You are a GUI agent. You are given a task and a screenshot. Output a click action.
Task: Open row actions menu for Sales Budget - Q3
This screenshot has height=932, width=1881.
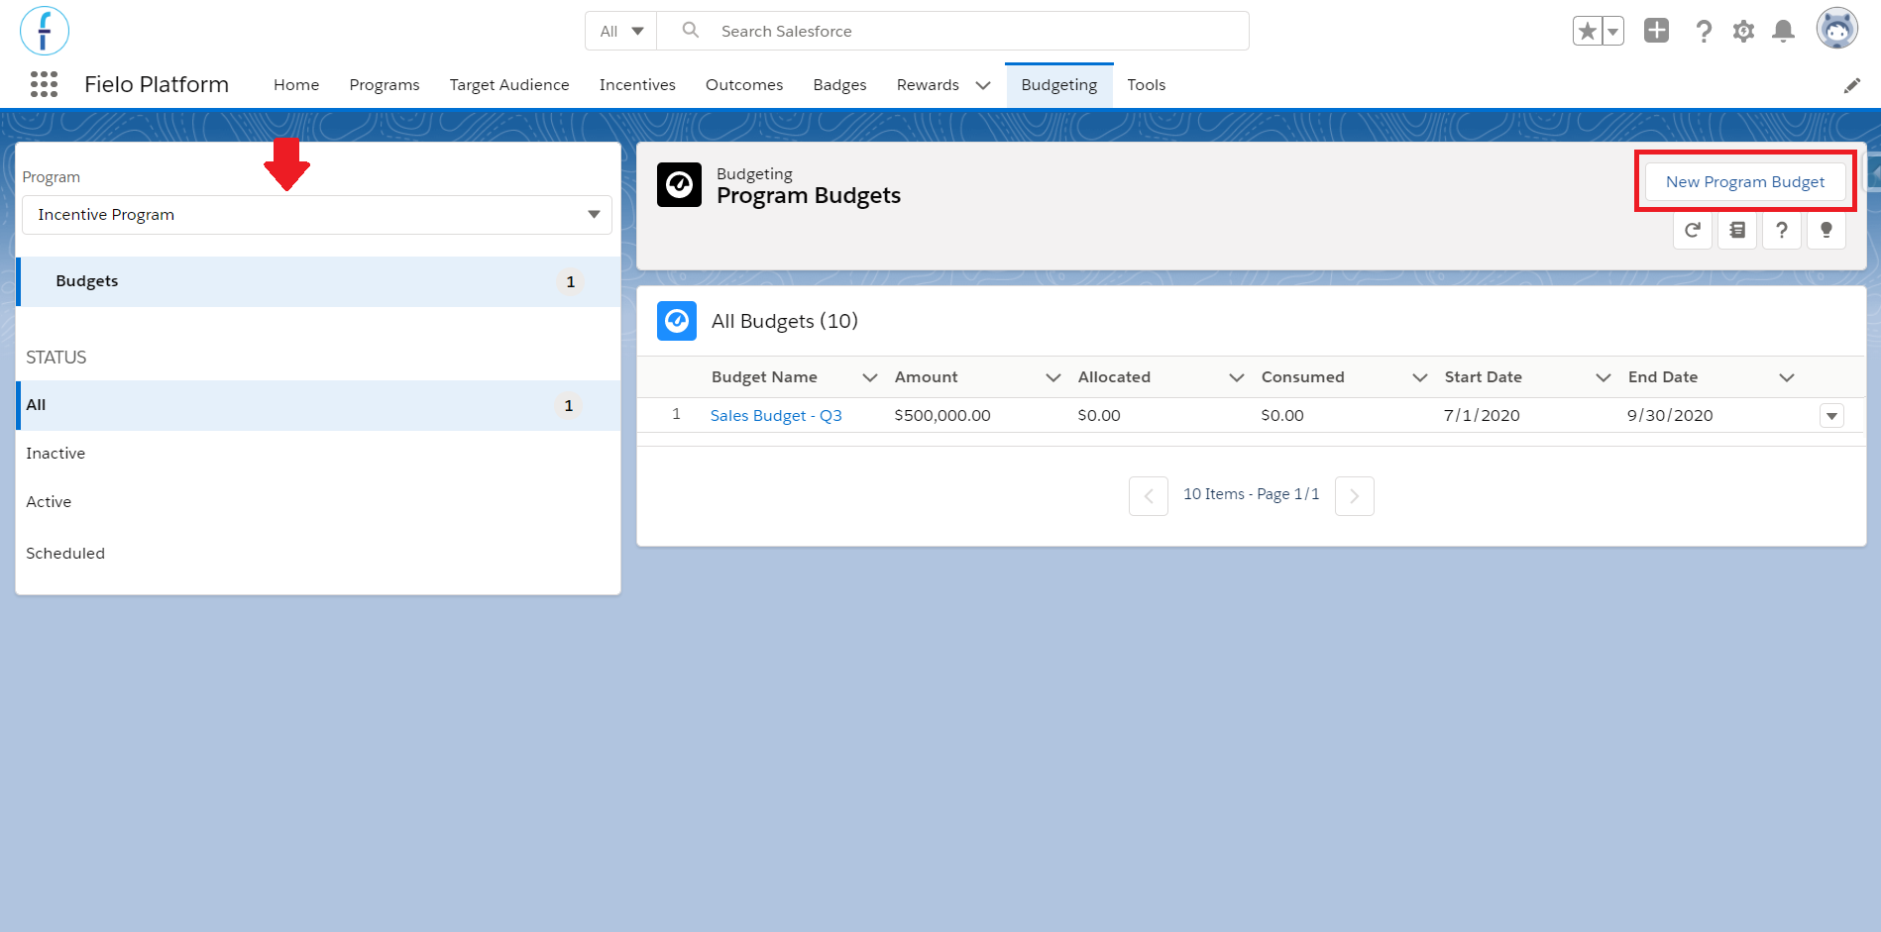click(1831, 416)
